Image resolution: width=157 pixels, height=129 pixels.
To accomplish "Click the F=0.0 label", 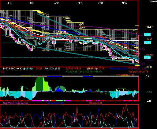I will pyautogui.click(x=154, y=2).
